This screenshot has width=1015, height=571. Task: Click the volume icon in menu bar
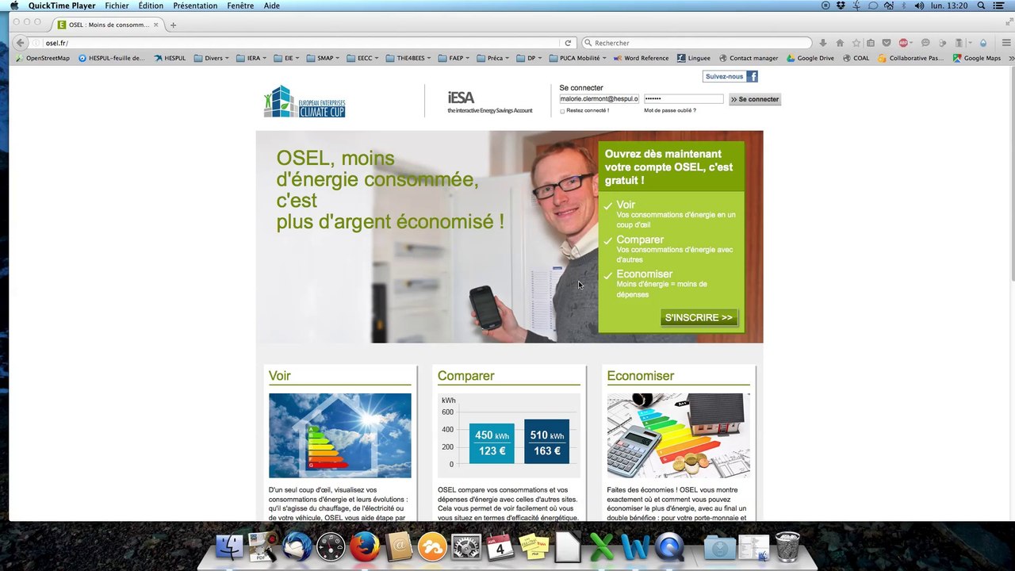(x=919, y=6)
